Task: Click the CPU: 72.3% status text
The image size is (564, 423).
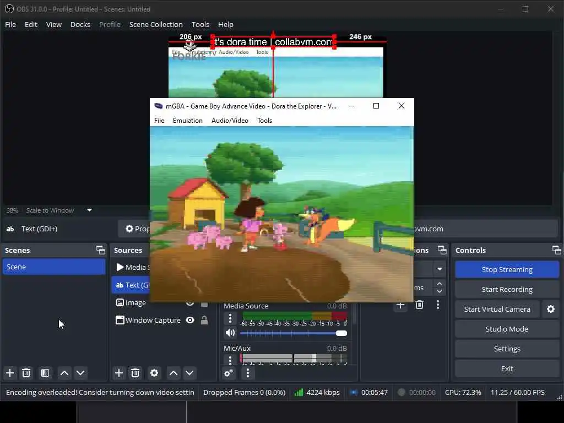Action: coord(463,392)
